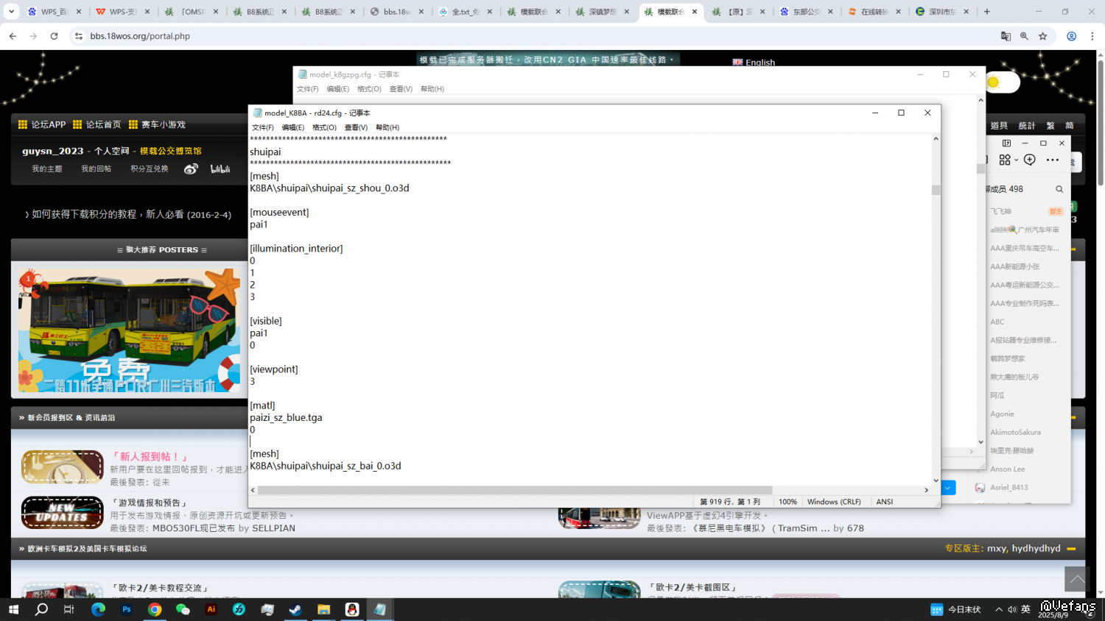The image size is (1105, 621).
Task: Open the zoom icon in address bar
Action: (x=1024, y=36)
